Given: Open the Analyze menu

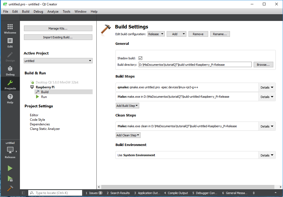Looking at the screenshot, I should pyautogui.click(x=53, y=12).
